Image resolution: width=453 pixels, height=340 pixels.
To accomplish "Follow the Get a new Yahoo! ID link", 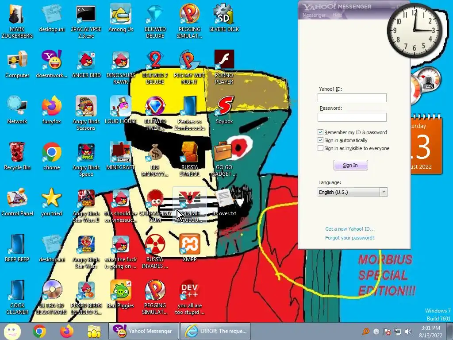I will [350, 229].
